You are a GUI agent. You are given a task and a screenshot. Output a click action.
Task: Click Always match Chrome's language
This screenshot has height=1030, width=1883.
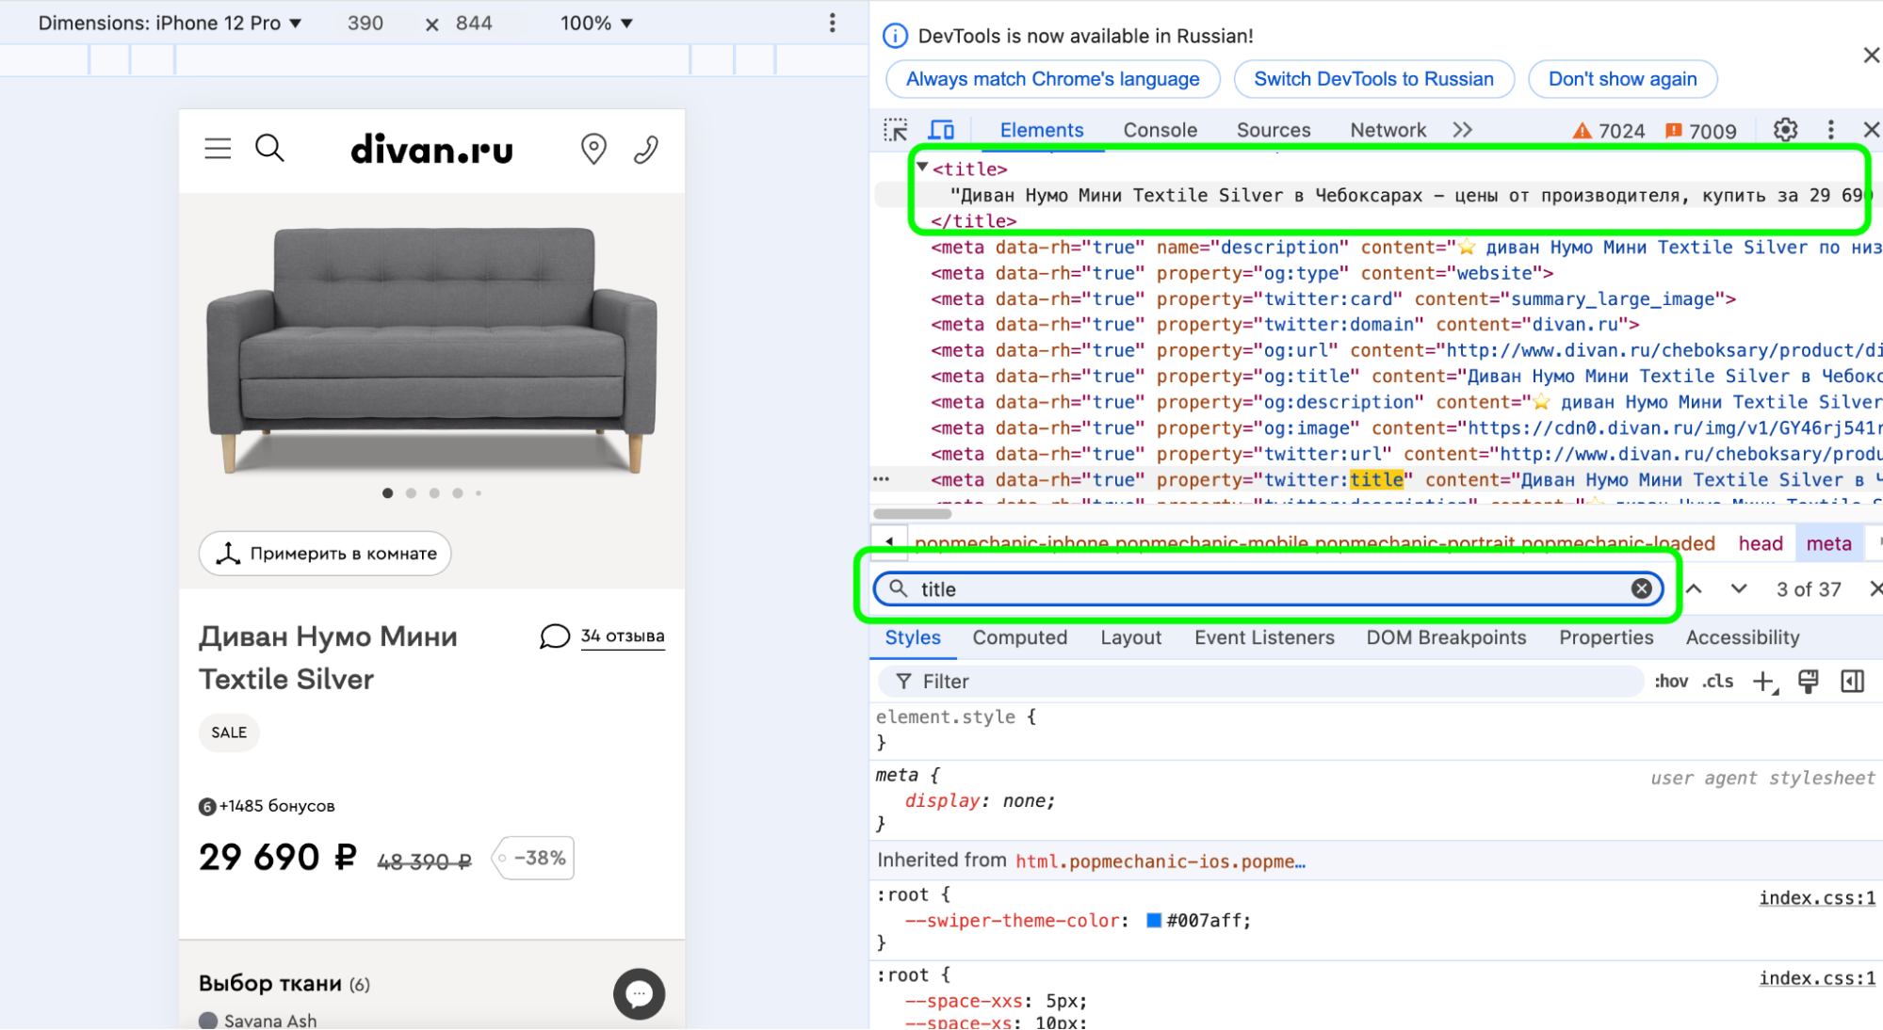point(1052,79)
